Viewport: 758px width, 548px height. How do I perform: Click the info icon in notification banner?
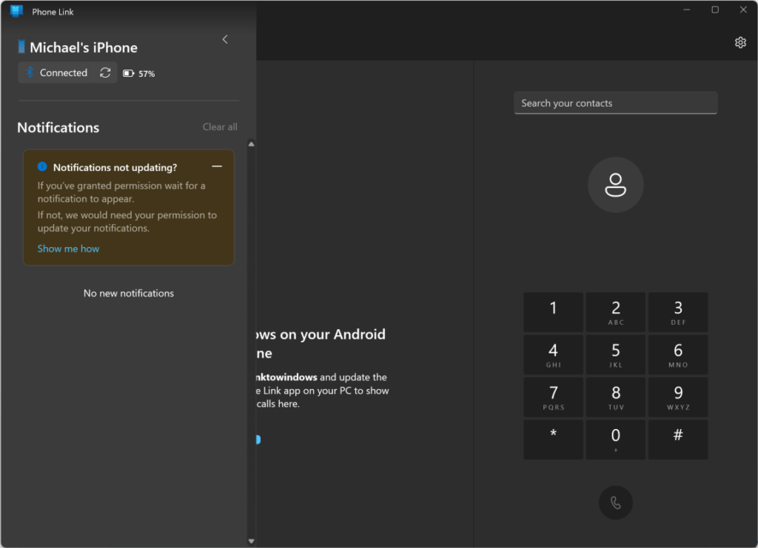pos(42,167)
